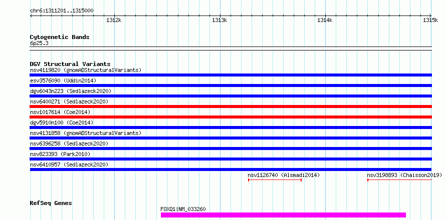Image resolution: width=446 pixels, height=220 pixels.
Task: Select dgv5910n100 (Coe2014) variant label
Action: [62, 122]
